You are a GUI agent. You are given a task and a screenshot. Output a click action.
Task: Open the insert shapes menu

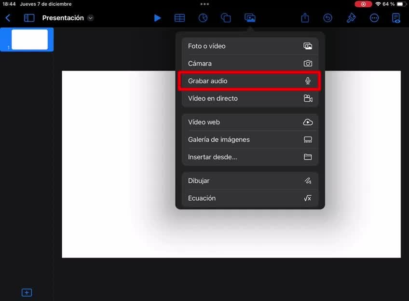226,18
